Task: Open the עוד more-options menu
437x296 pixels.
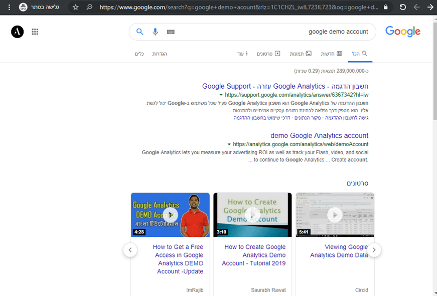Action: (x=242, y=54)
